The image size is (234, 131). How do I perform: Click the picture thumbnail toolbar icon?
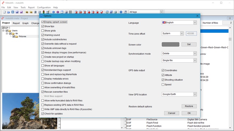click(66, 12)
